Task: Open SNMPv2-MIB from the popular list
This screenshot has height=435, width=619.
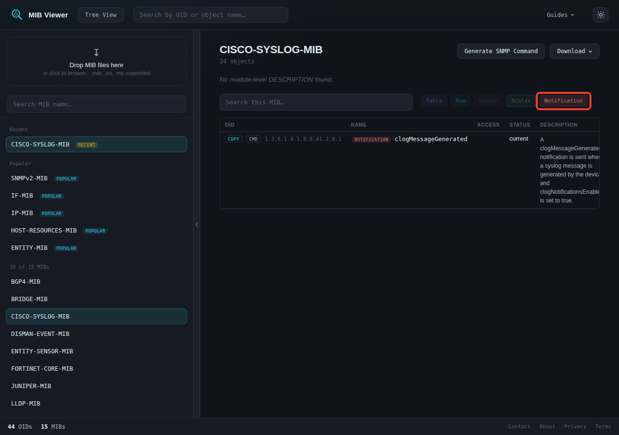Action: coord(96,178)
